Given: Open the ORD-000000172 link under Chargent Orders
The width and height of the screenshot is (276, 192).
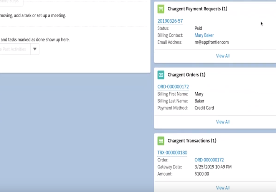Looking at the screenshot, I should coord(173,87).
